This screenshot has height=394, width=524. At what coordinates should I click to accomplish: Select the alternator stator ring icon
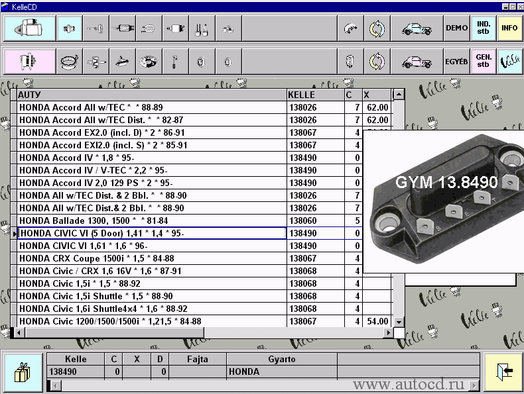pyautogui.click(x=70, y=62)
